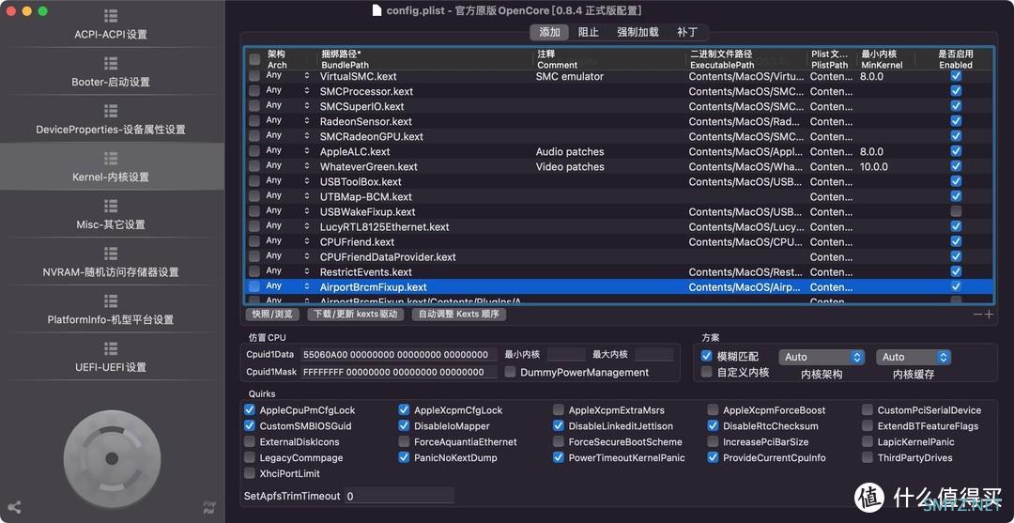Click the plus icon to add kext row

pos(989,315)
